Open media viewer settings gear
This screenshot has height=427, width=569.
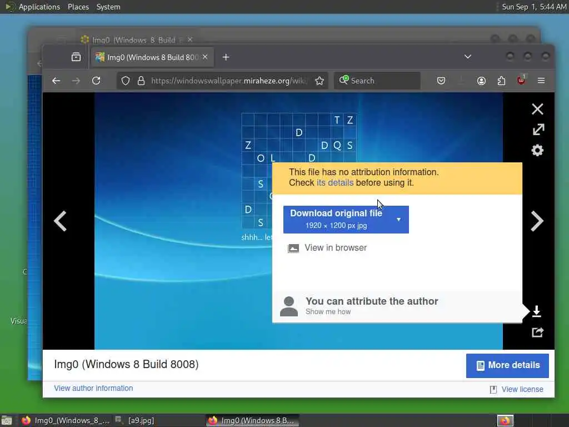click(x=537, y=150)
